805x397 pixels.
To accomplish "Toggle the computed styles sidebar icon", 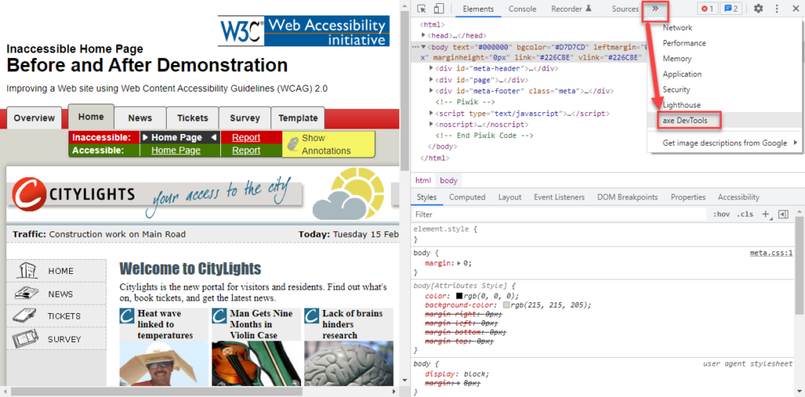I will coord(783,214).
